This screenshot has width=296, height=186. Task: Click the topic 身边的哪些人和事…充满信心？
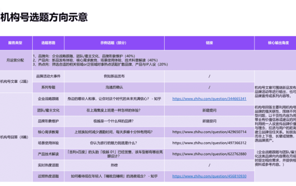click(x=114, y=99)
